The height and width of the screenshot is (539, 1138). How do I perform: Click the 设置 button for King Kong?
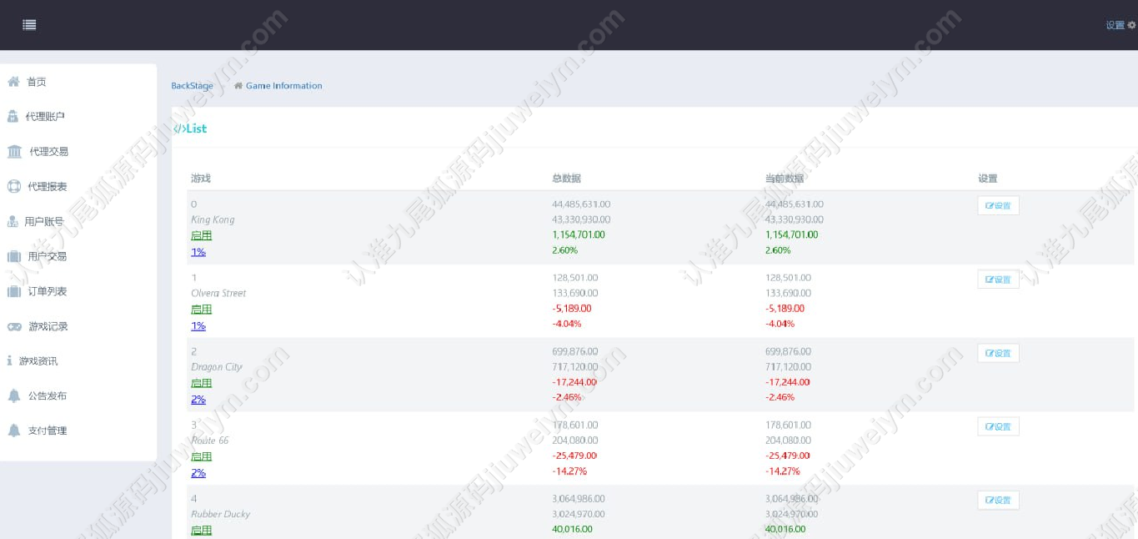[x=998, y=206]
